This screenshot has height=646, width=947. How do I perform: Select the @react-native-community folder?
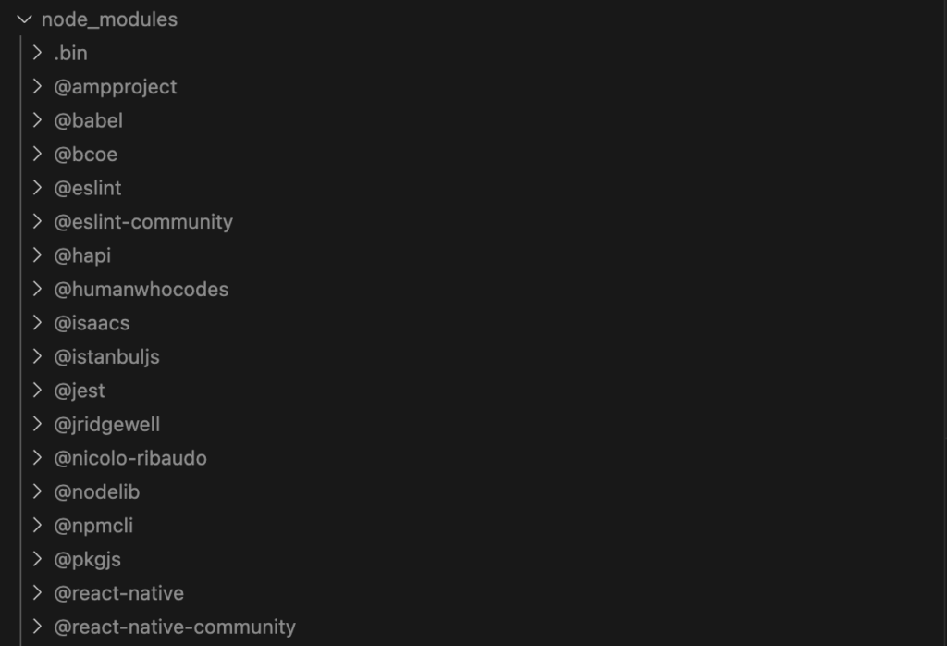[175, 627]
